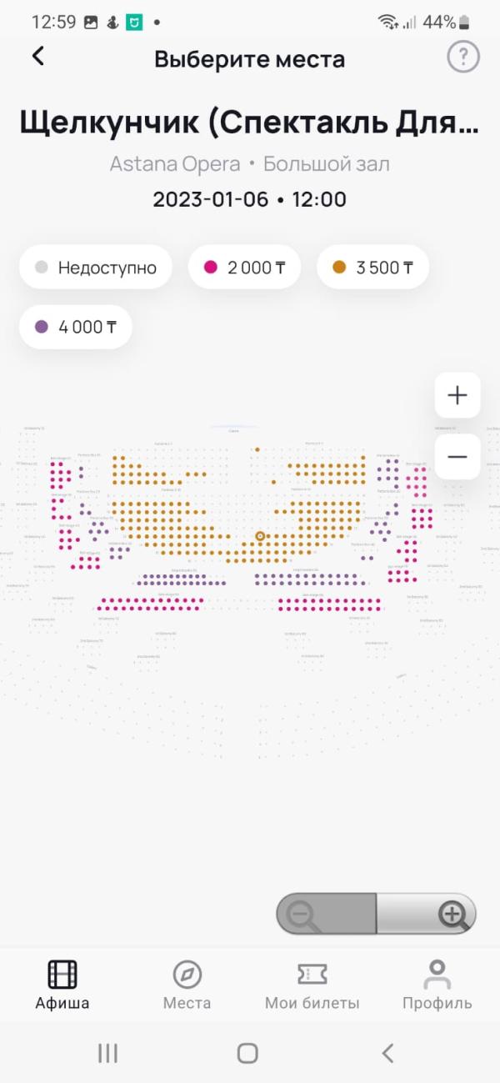
Task: Select the Недоступно legend chip
Action: click(x=96, y=268)
